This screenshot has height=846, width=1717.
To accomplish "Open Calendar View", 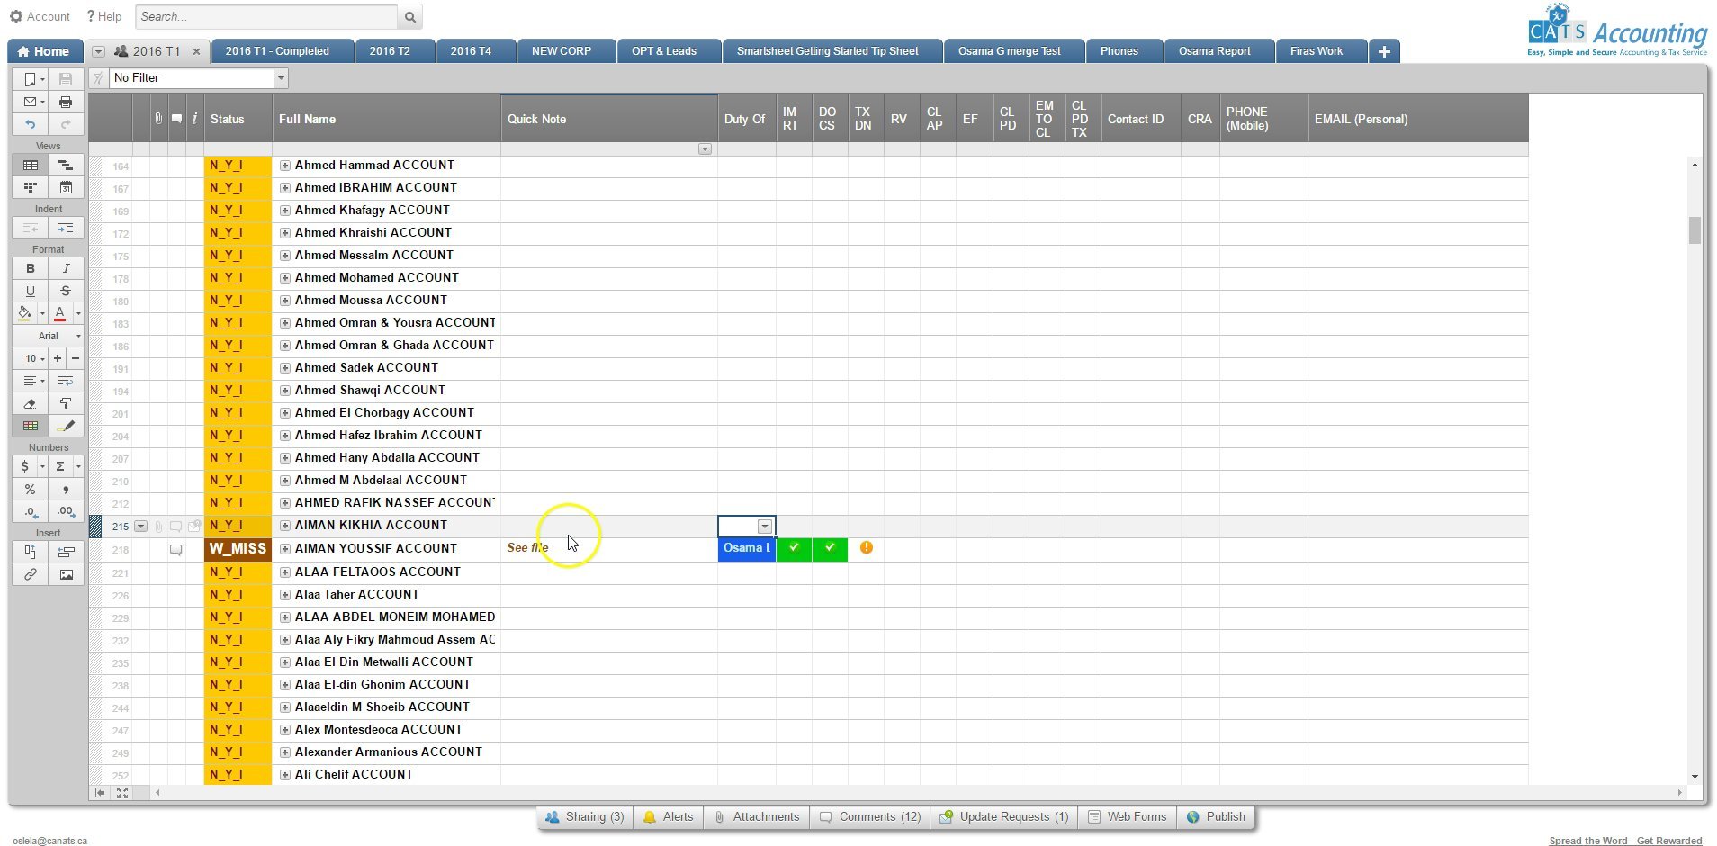I will point(66,187).
